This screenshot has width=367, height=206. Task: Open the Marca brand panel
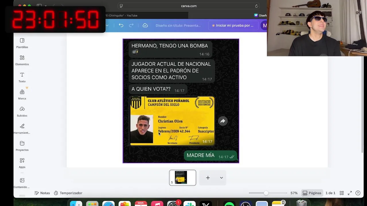coord(22,95)
